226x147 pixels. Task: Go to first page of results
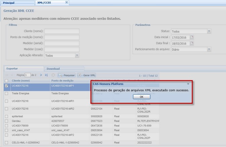[x=7, y=75]
